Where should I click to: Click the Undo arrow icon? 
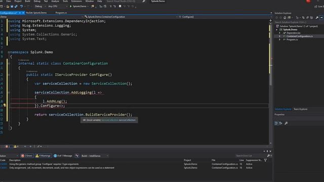point(21,7)
